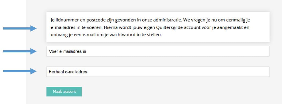This screenshot has height=104, width=282.
Task: Click placeholder text 'Herhaal e-mailadres'
Action: [68, 72]
